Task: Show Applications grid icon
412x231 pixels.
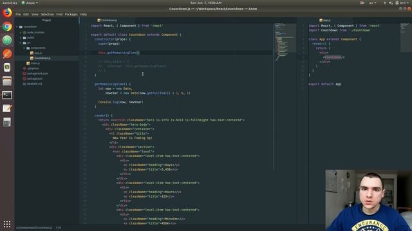Action: pyautogui.click(x=7, y=224)
